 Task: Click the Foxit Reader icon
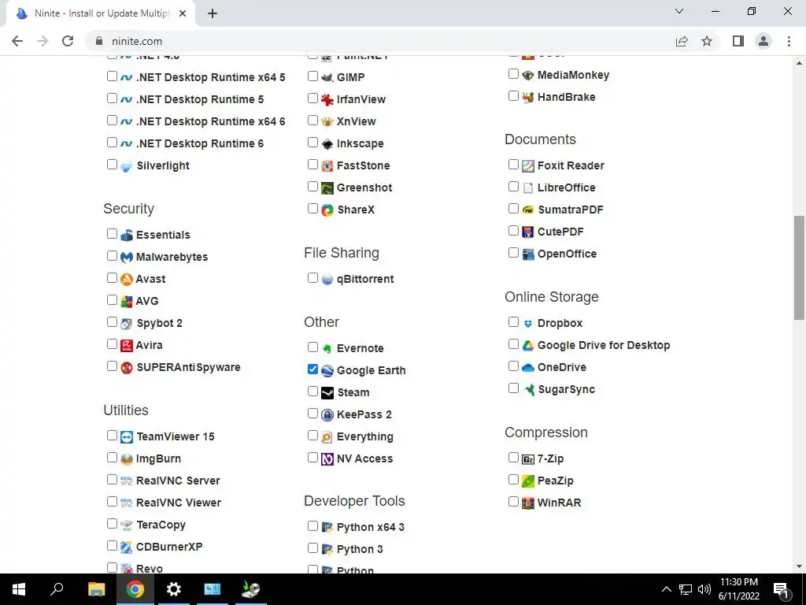528,165
